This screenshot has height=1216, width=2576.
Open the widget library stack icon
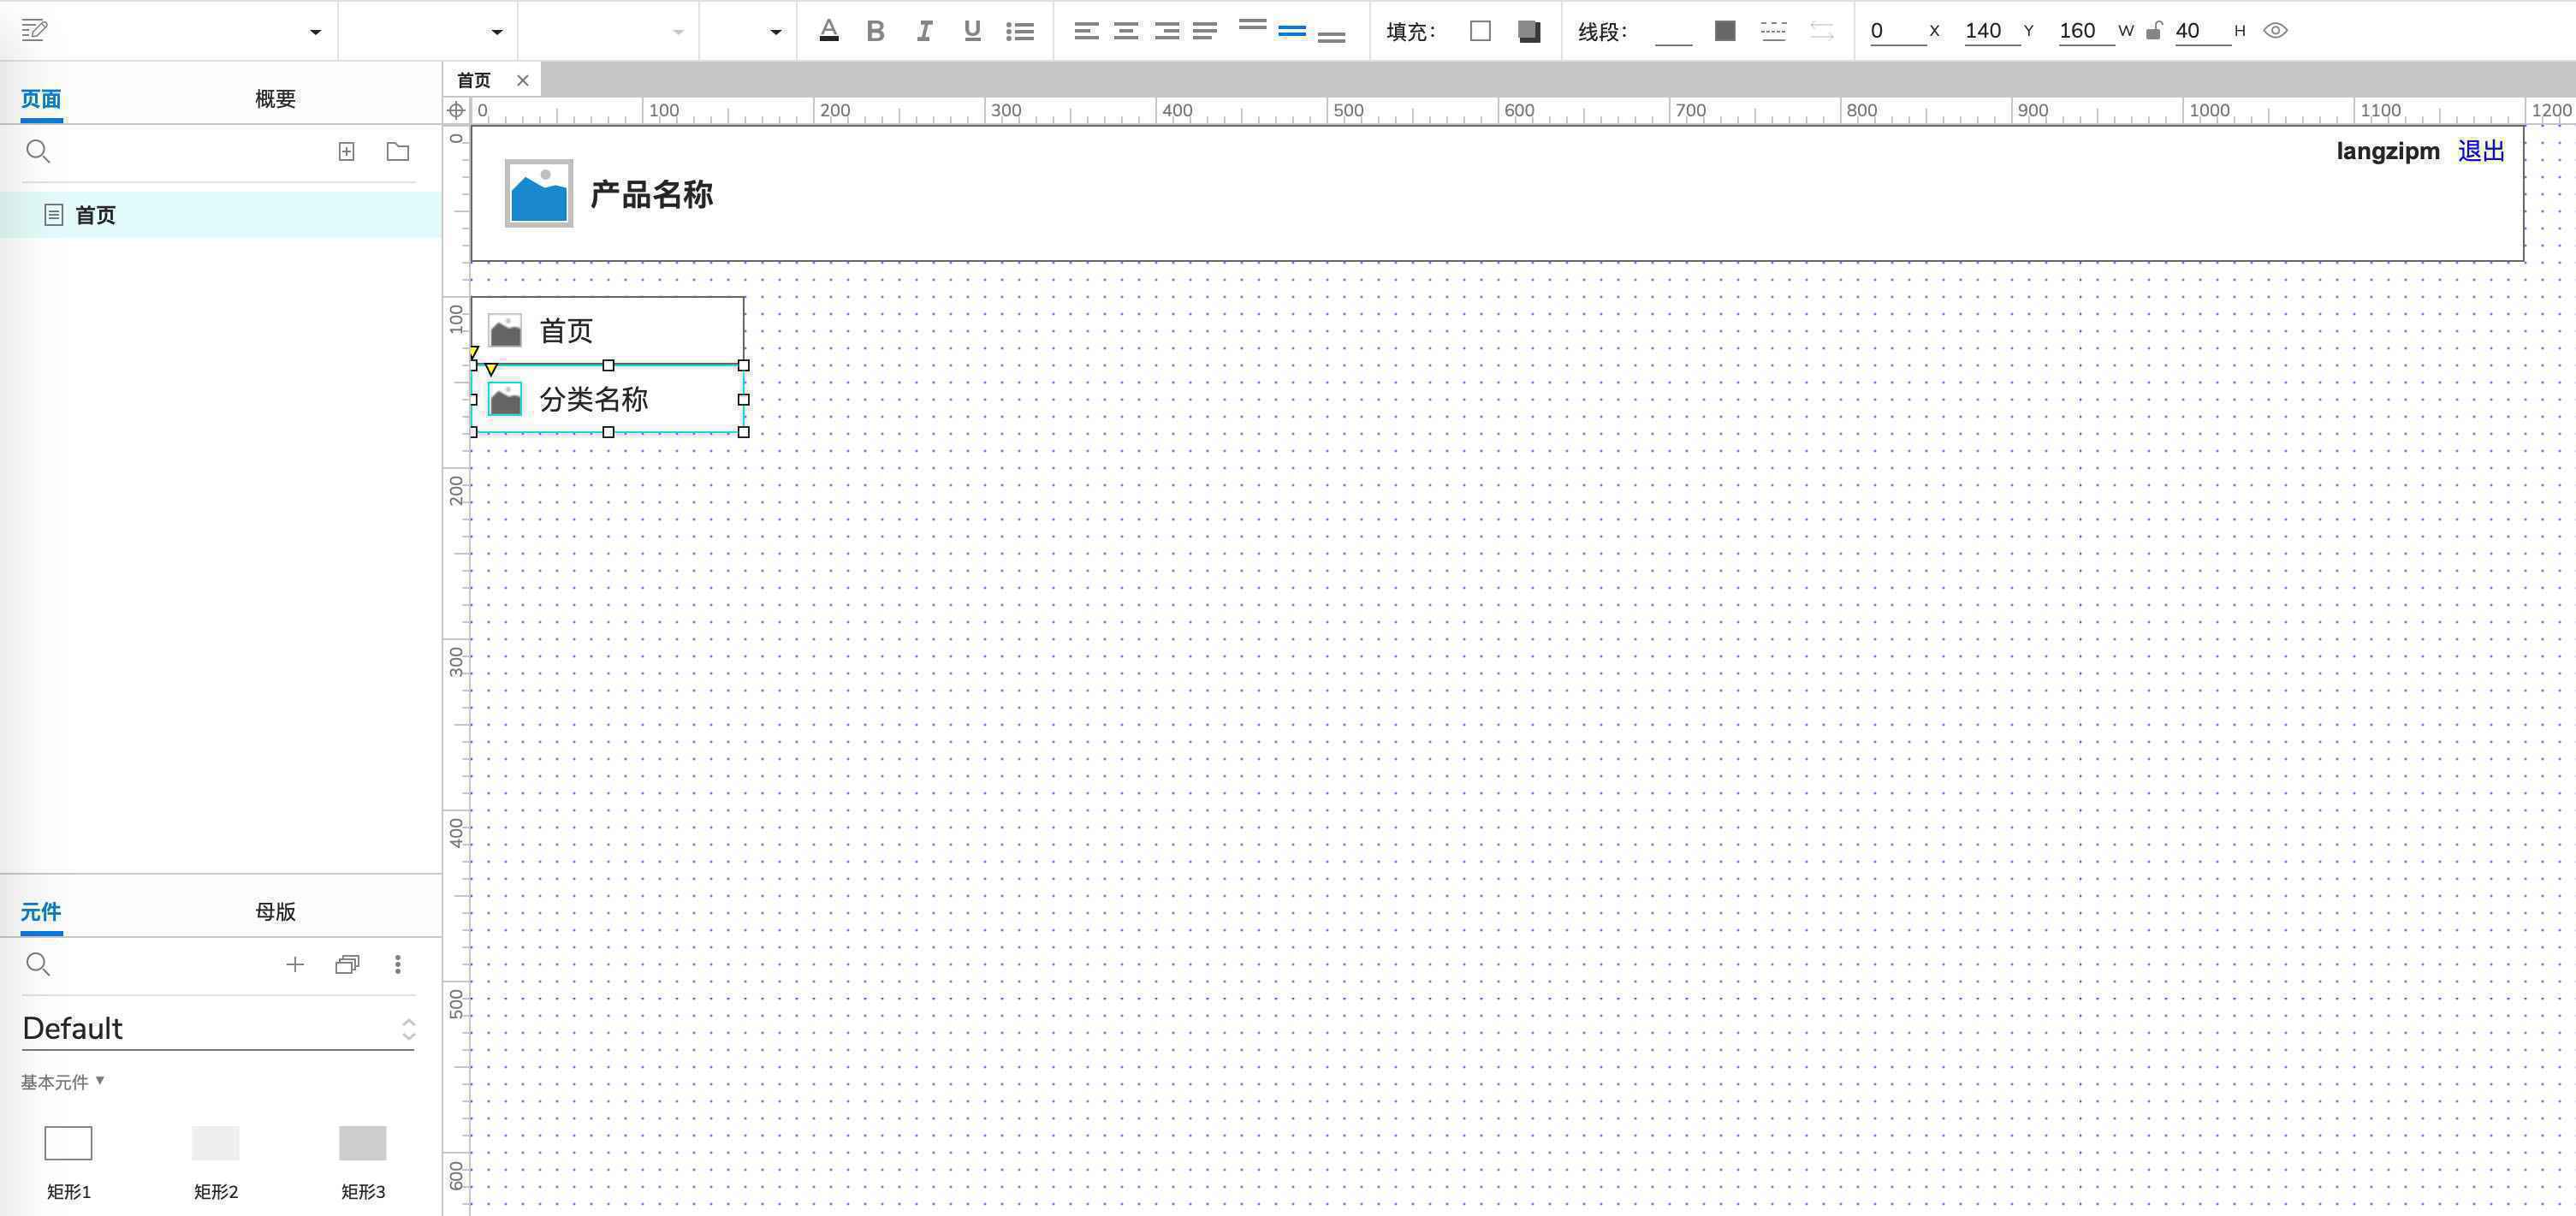click(x=347, y=964)
